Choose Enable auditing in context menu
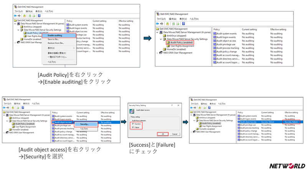The width and height of the screenshot is (307, 173). click(59, 35)
